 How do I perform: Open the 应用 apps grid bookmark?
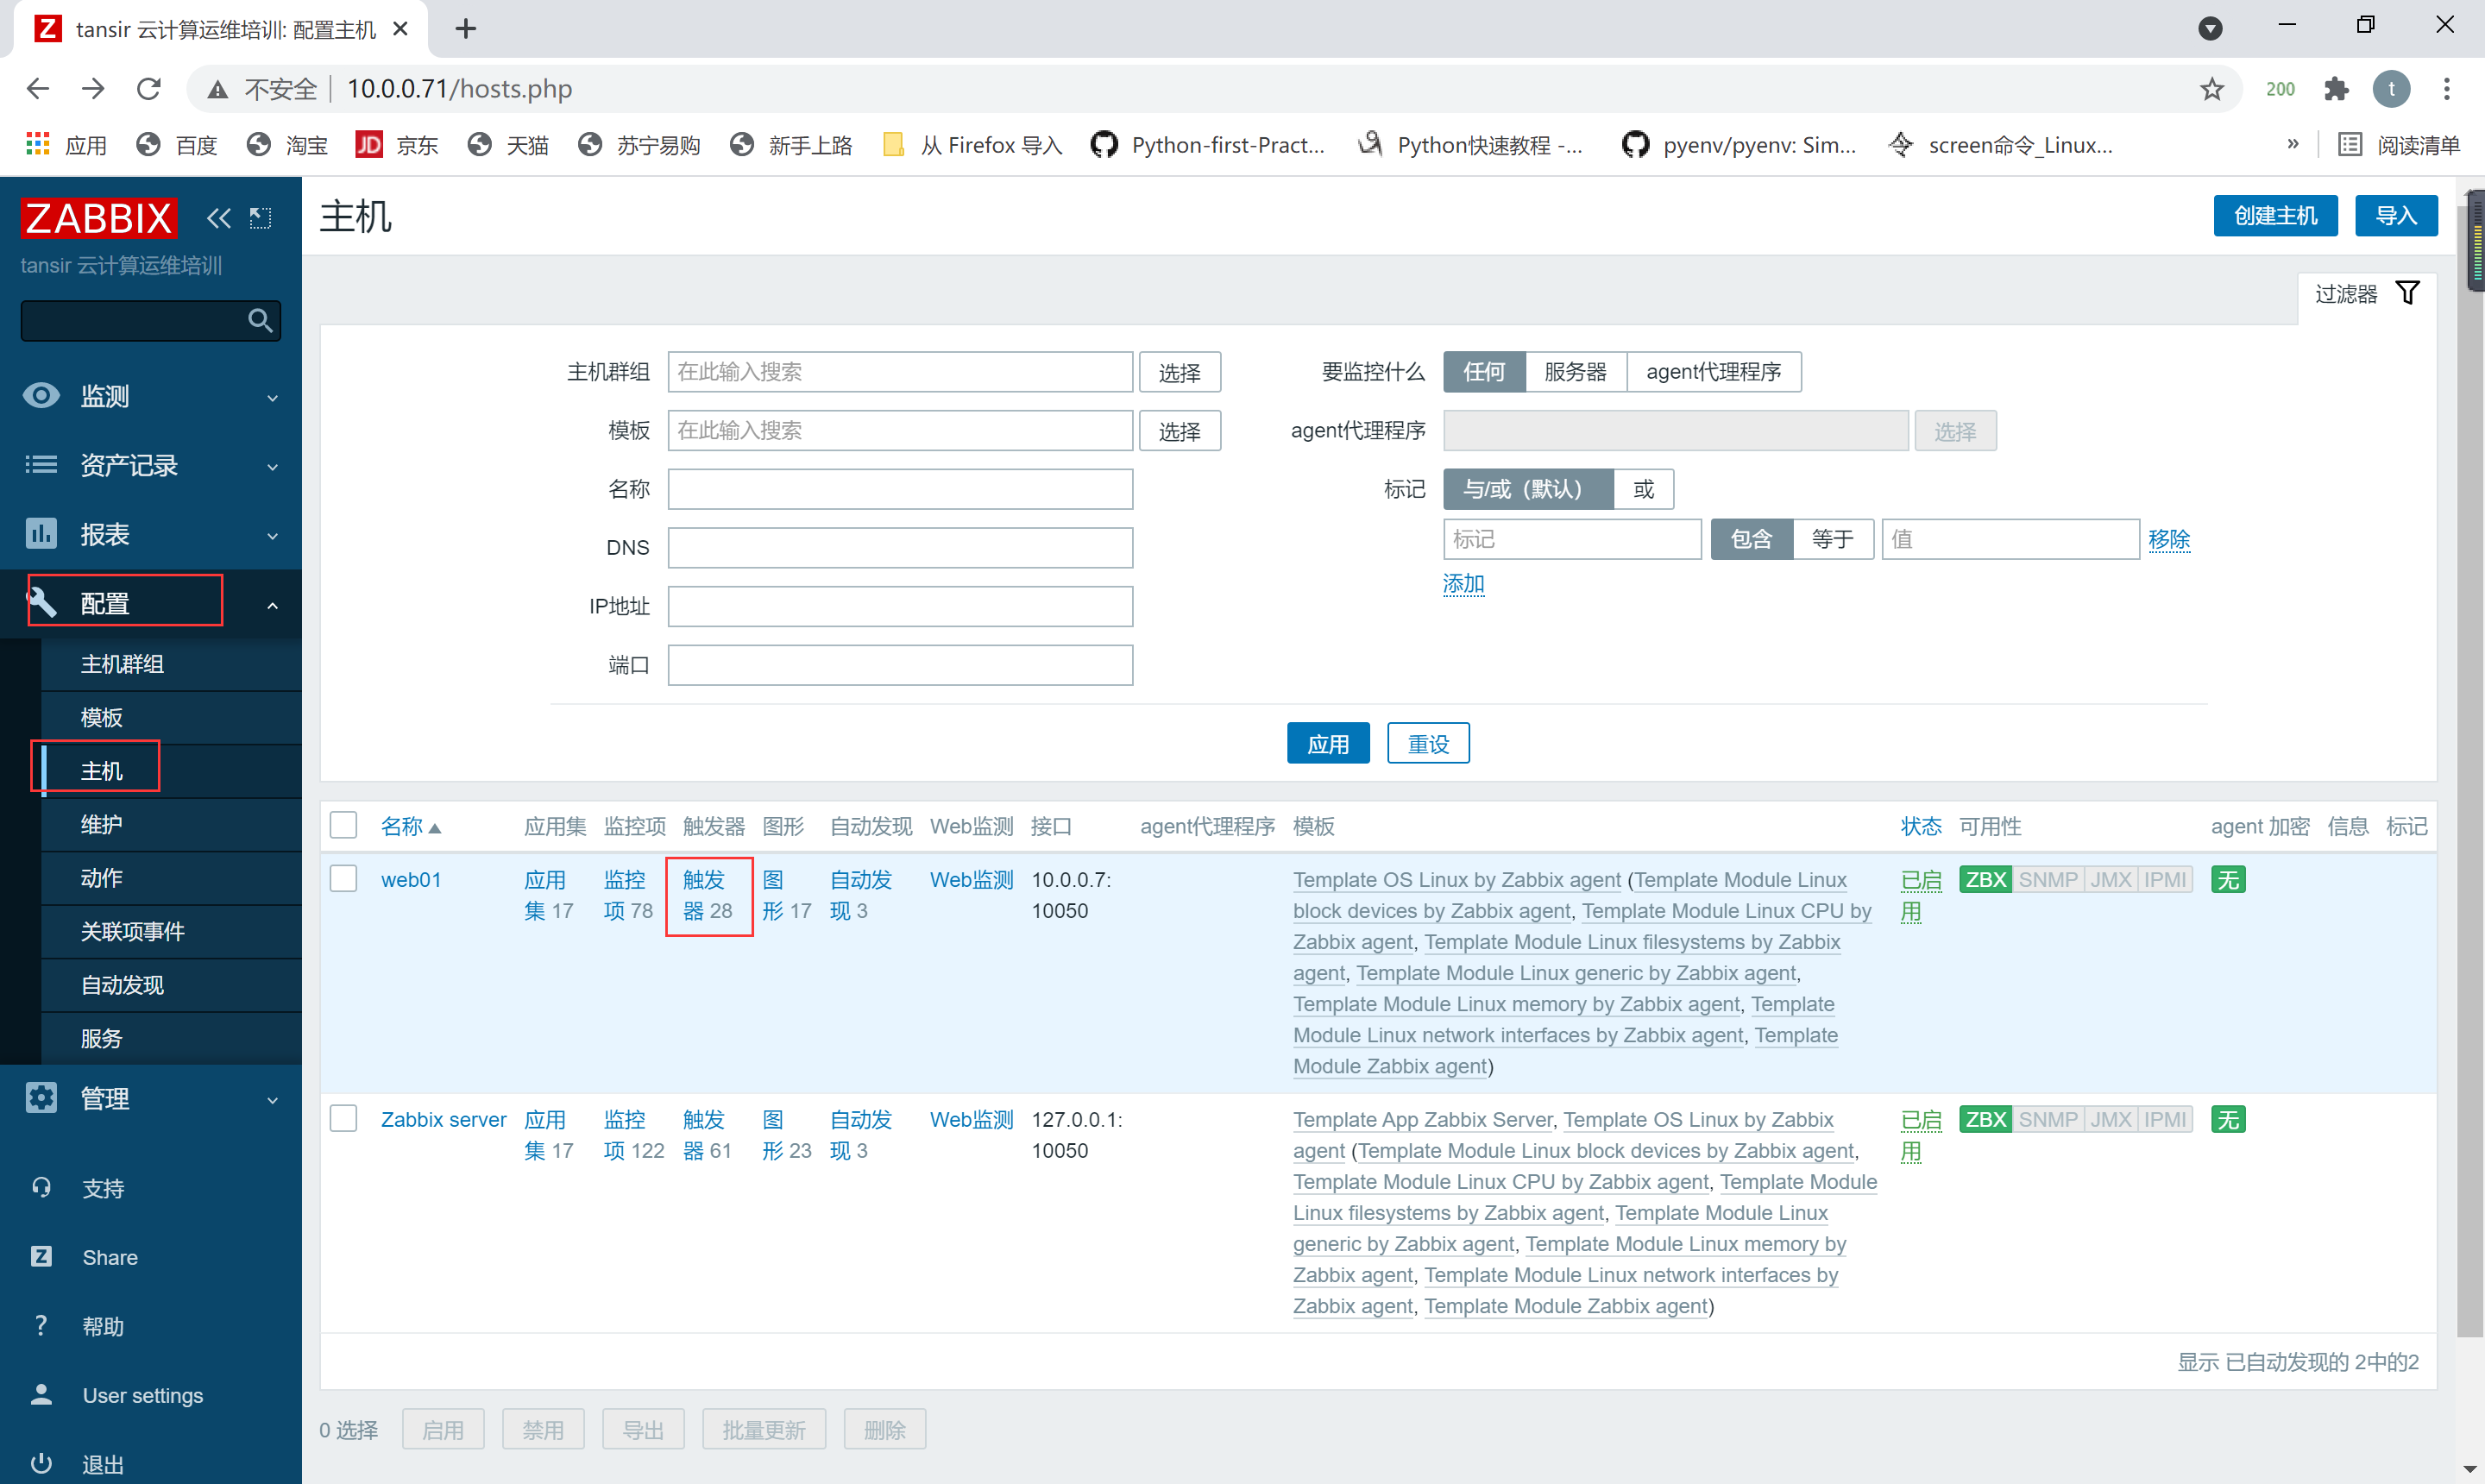(66, 145)
